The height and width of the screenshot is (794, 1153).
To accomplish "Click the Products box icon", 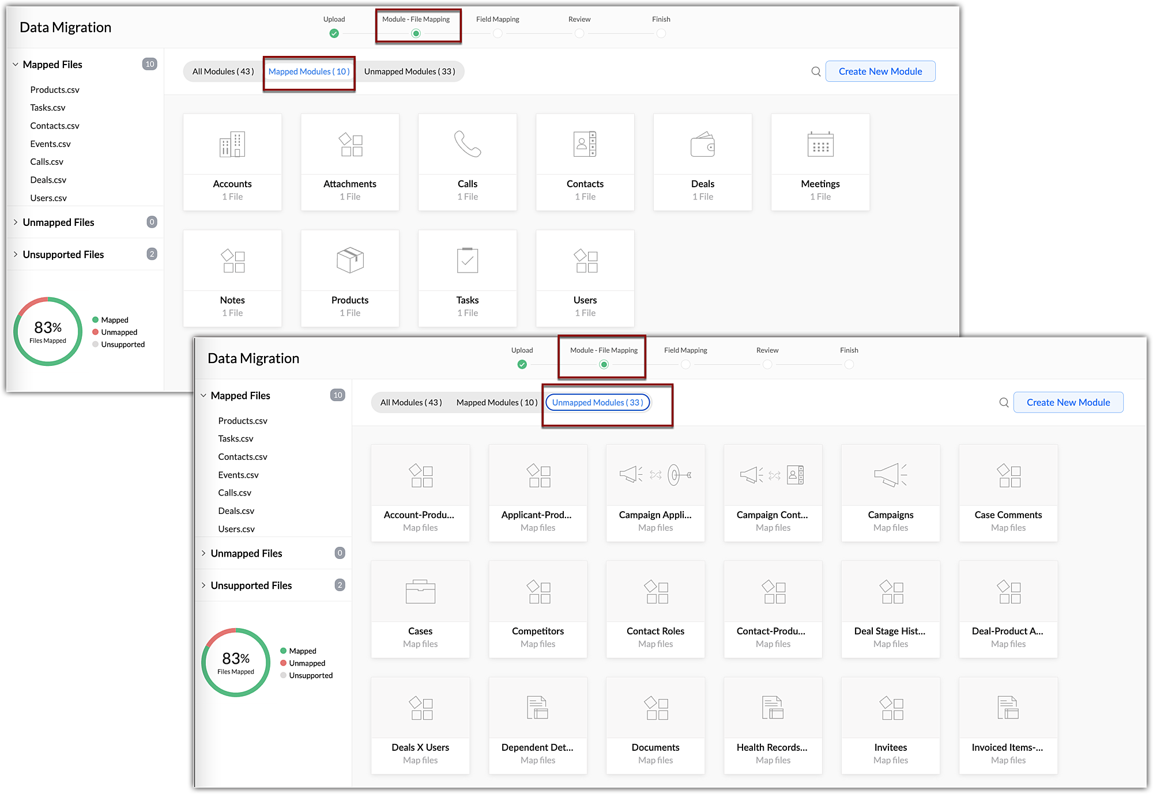I will pyautogui.click(x=350, y=260).
